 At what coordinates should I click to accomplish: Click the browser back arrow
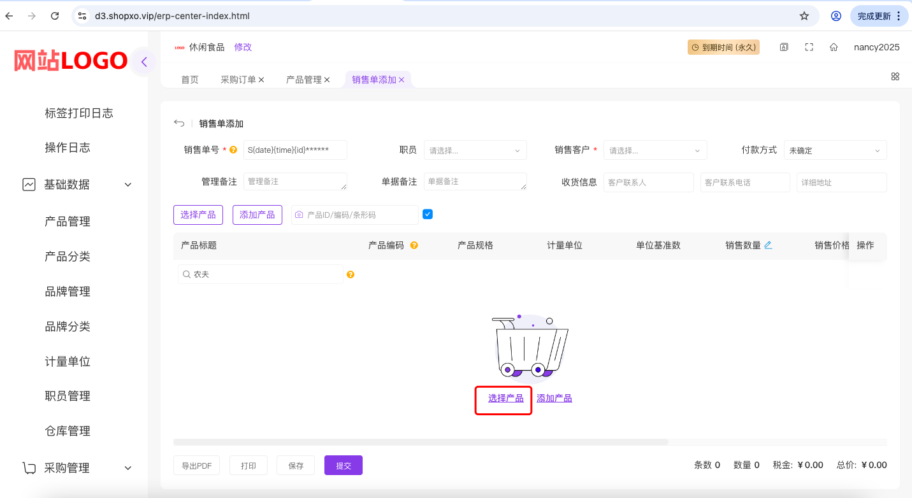coord(9,16)
